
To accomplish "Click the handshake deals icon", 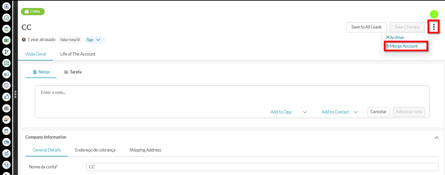I will click(x=6, y=142).
